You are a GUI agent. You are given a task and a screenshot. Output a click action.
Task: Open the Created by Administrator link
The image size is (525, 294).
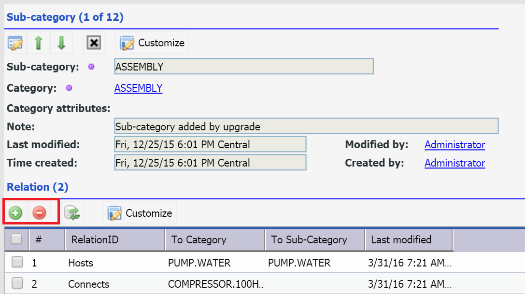coord(454,163)
